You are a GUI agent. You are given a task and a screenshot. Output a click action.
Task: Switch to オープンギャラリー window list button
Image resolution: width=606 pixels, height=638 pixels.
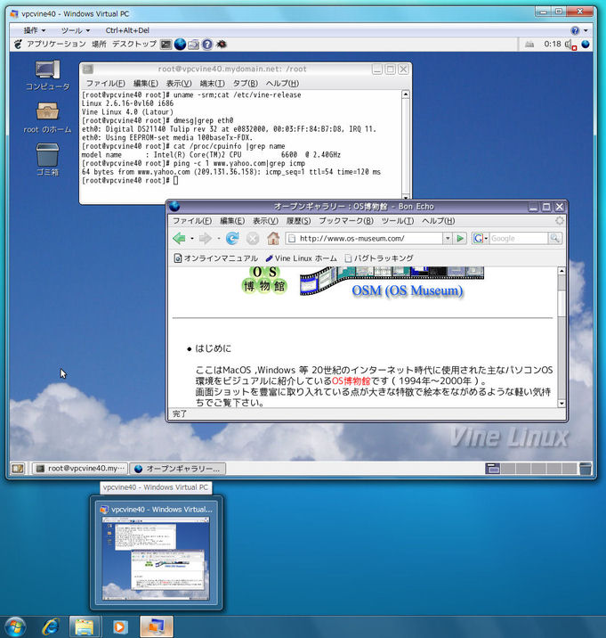pos(178,469)
